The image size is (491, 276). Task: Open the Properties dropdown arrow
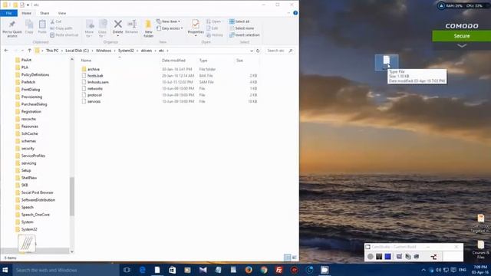[x=196, y=35]
